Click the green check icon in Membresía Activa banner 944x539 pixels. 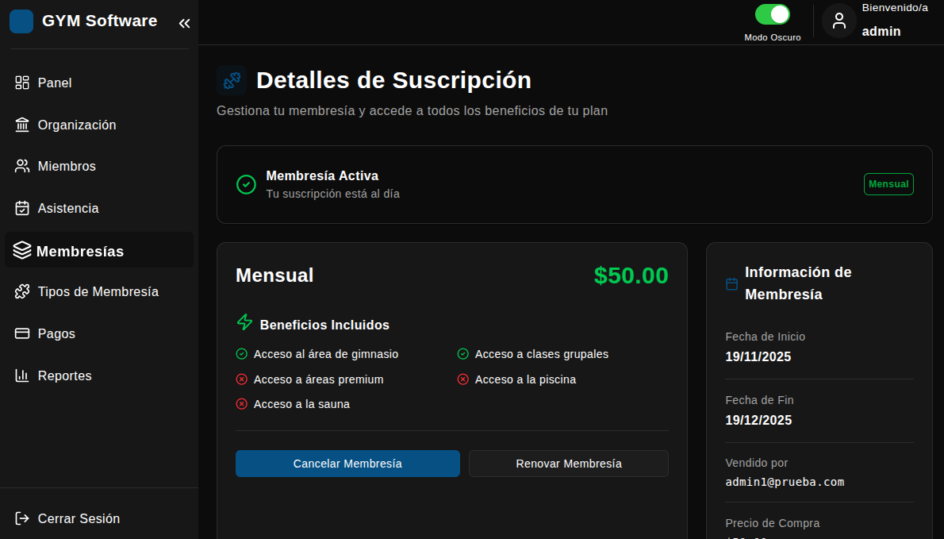[x=246, y=184]
